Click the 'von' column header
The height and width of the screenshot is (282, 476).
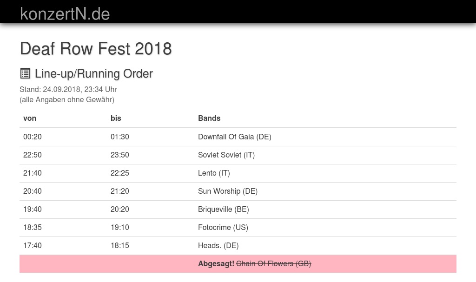30,118
